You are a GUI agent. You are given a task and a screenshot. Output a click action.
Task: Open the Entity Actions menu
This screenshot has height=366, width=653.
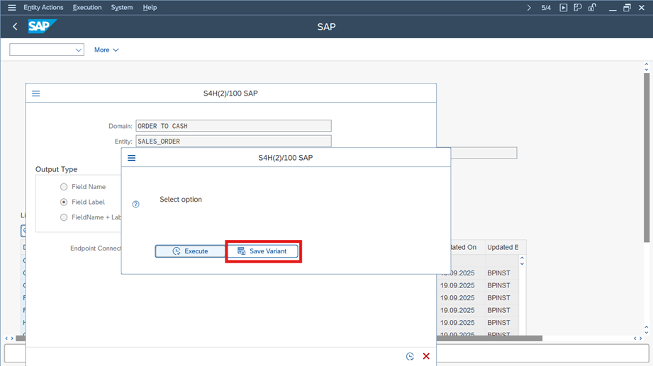[43, 8]
